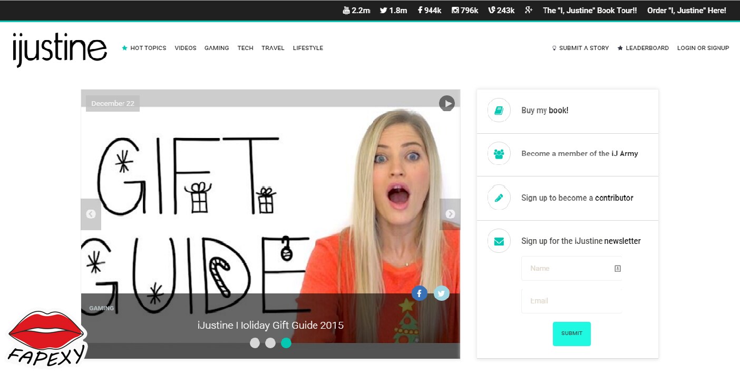The height and width of the screenshot is (374, 740).
Task: Go to the next slide arrow
Action: click(x=450, y=214)
